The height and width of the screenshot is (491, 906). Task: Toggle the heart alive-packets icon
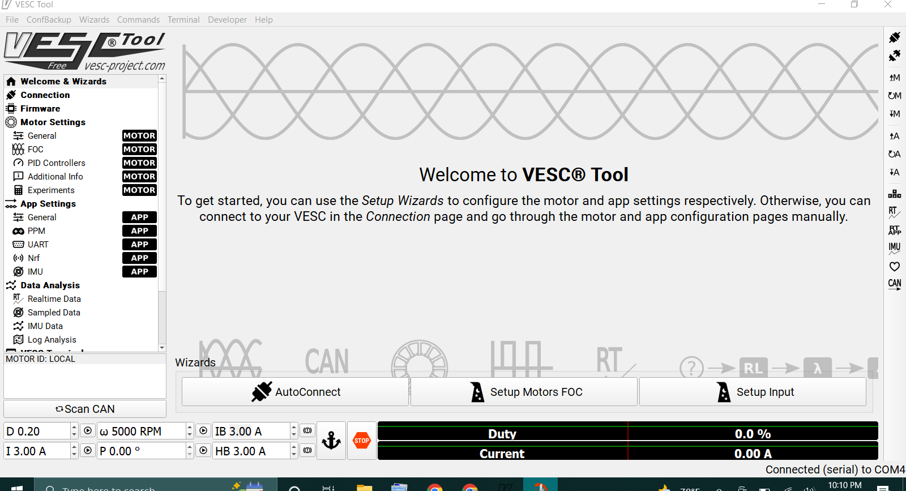pos(895,266)
